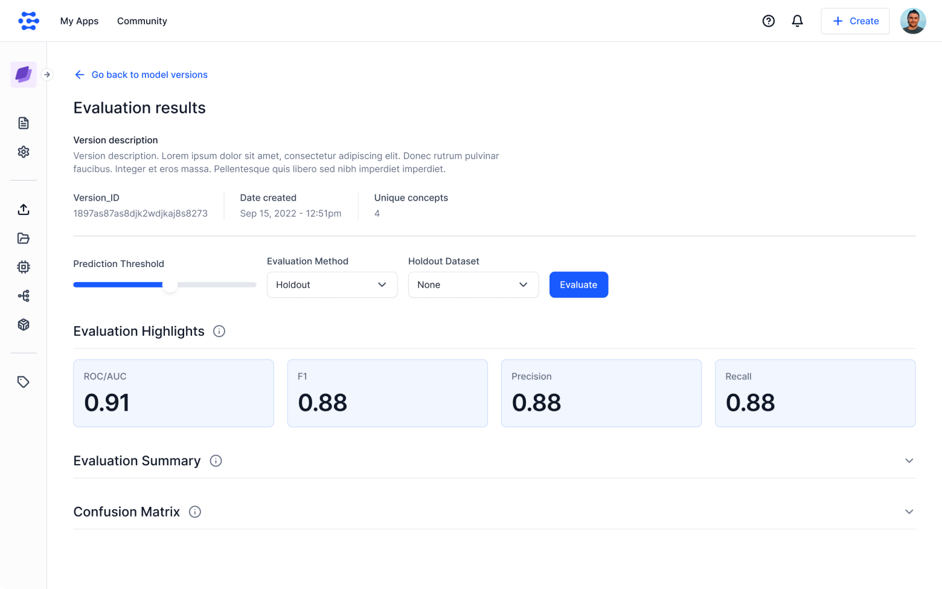
Task: Click the upload icon in sidebar
Action: (x=24, y=210)
